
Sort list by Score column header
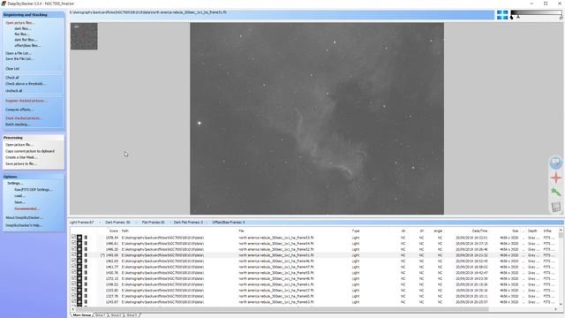point(114,231)
